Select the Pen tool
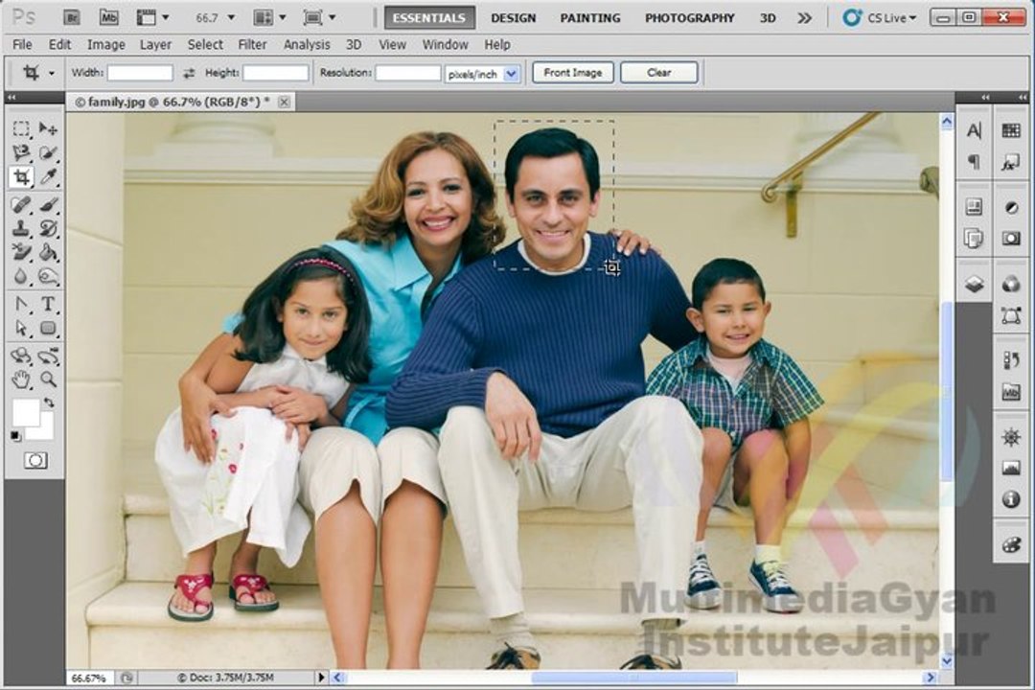Viewport: 1035px width, 690px height. [21, 305]
